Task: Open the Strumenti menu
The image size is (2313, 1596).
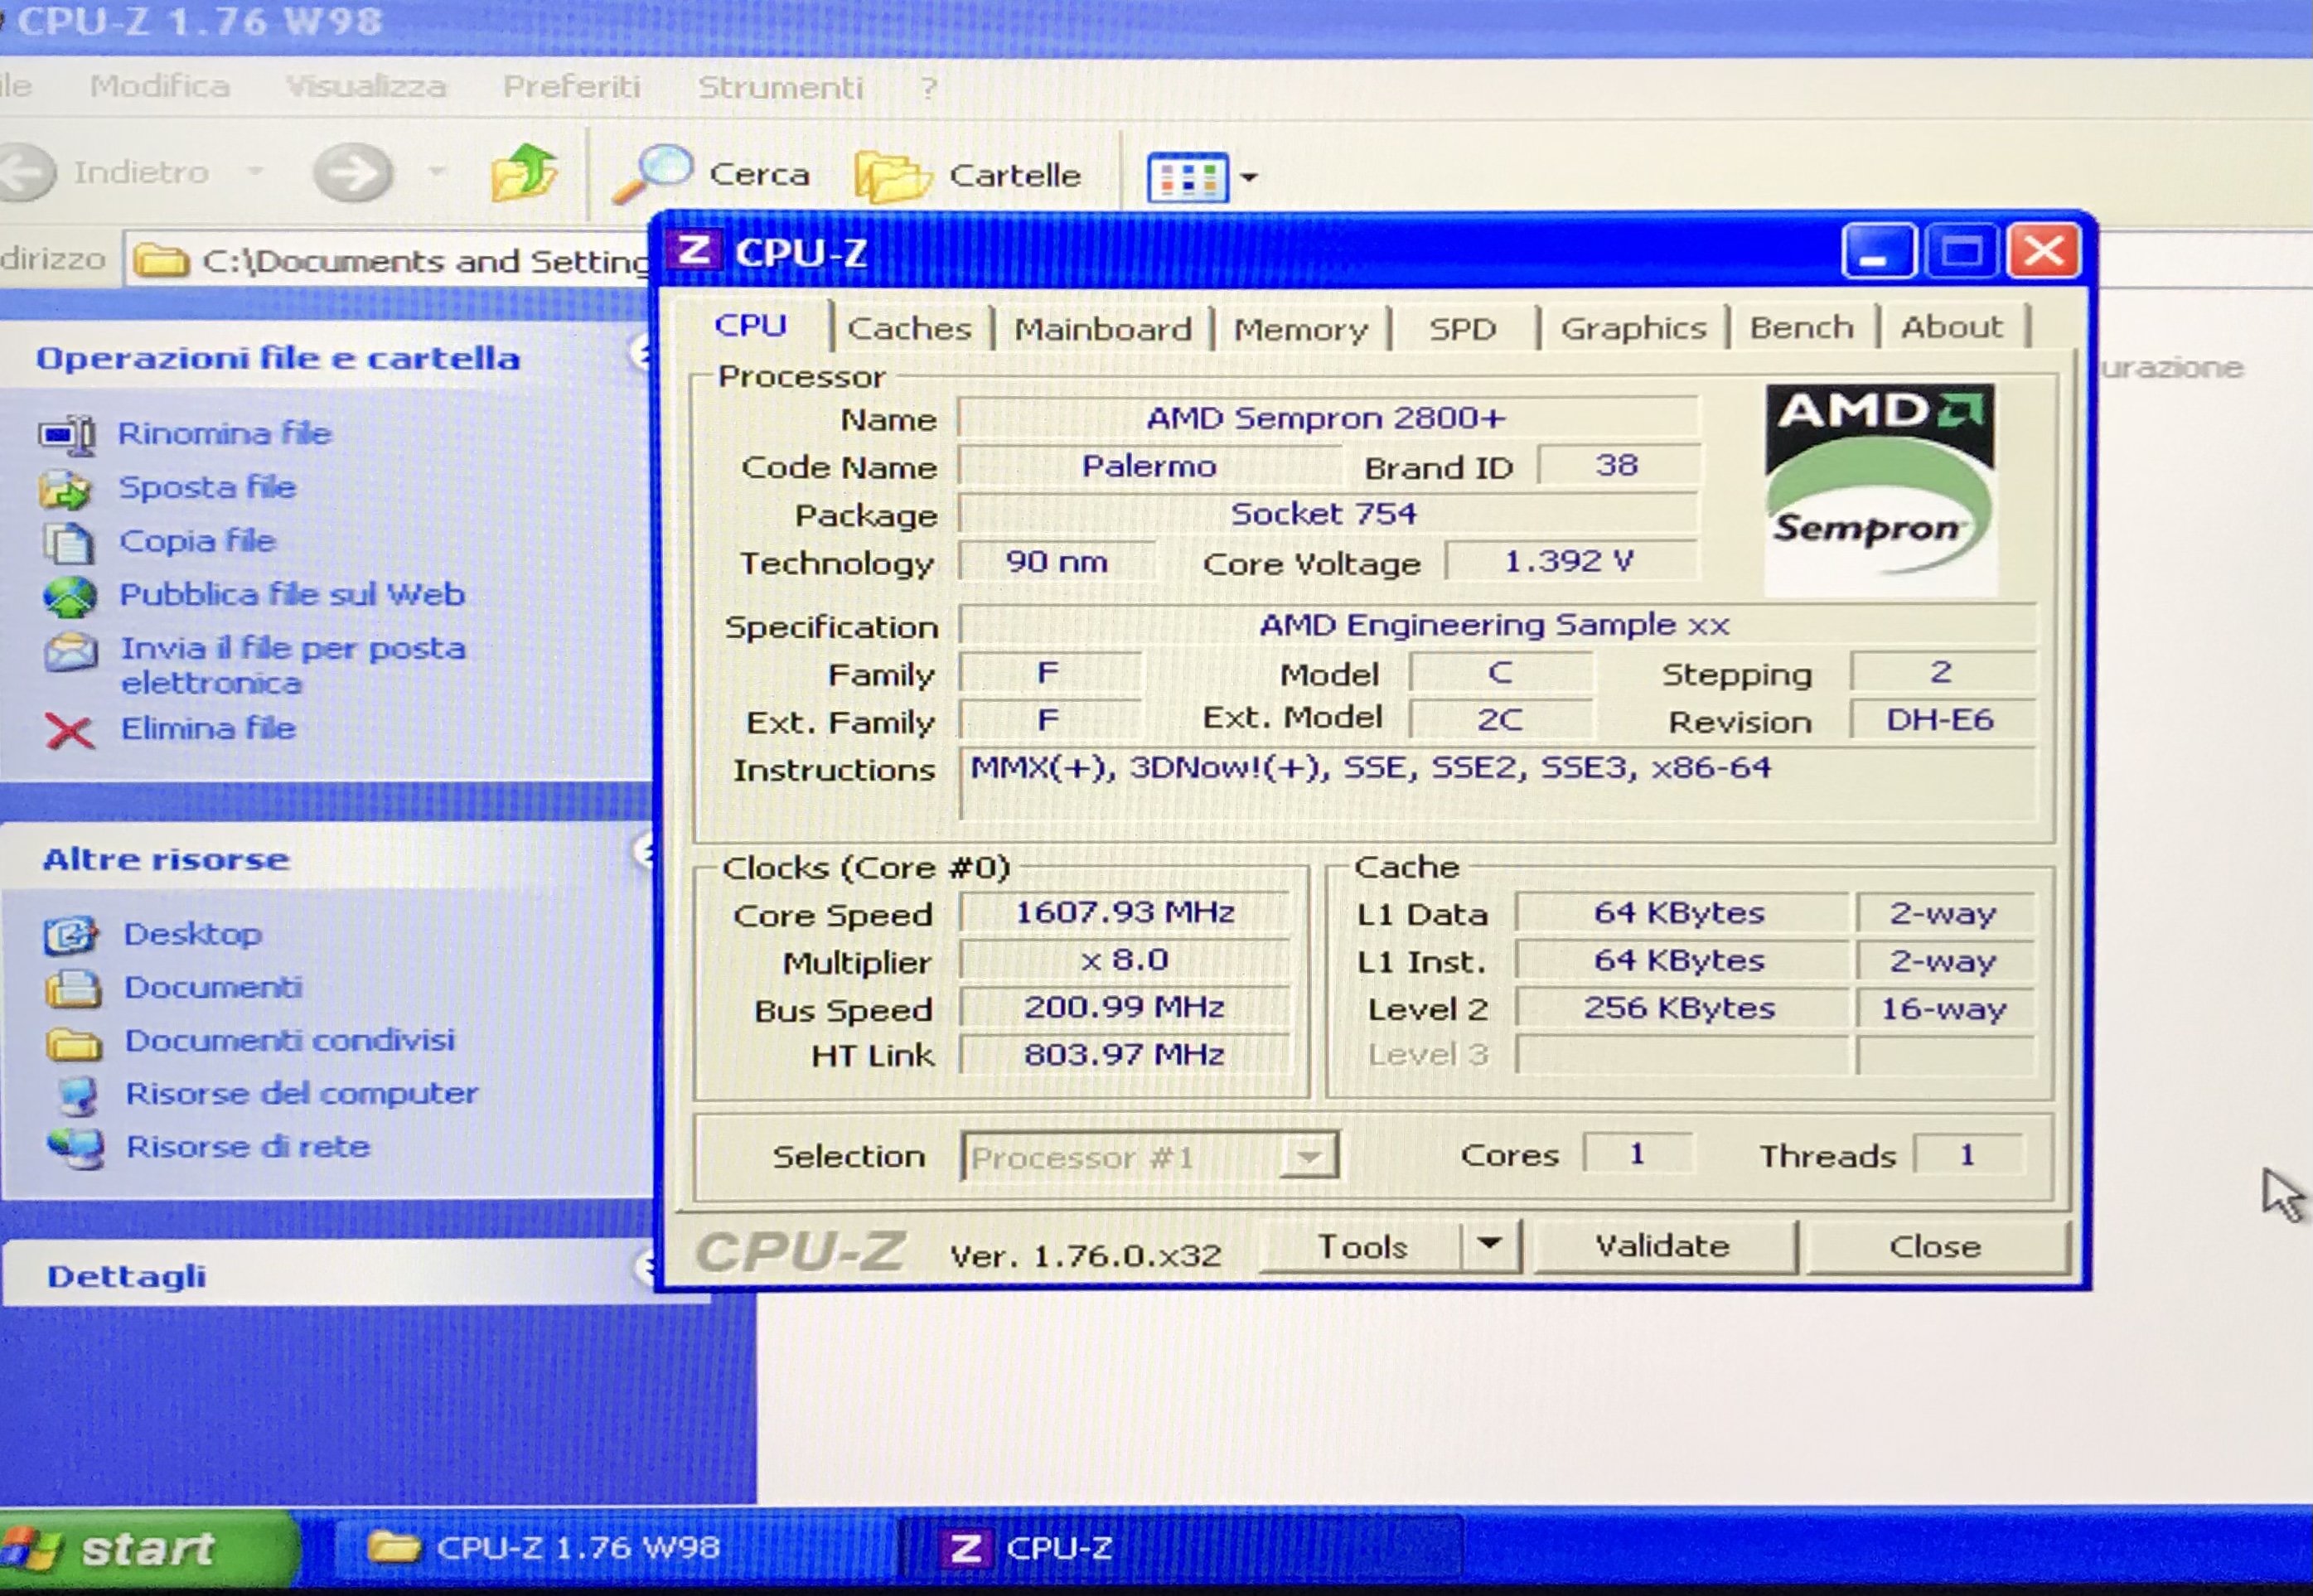Action: pos(779,88)
